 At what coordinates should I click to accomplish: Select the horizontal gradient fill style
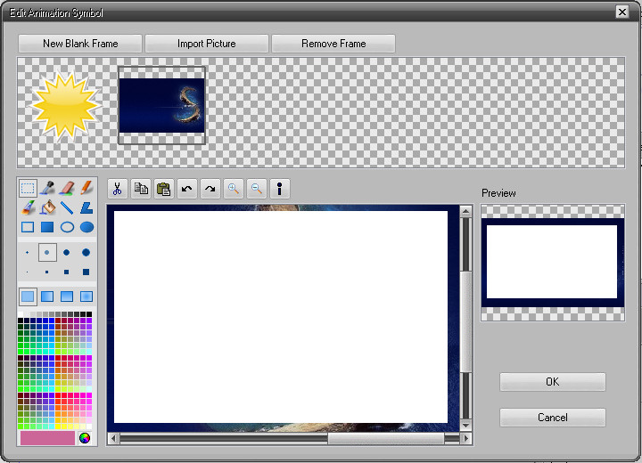click(x=47, y=296)
